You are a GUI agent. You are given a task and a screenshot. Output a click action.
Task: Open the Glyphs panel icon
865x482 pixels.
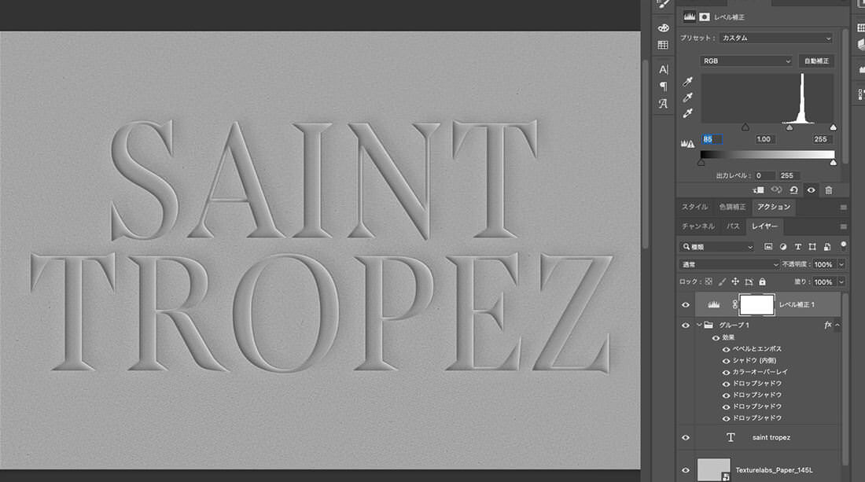click(x=663, y=104)
